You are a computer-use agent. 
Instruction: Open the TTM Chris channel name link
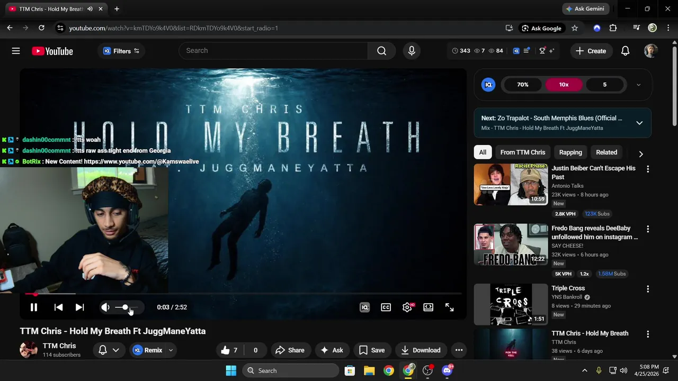[x=59, y=346]
